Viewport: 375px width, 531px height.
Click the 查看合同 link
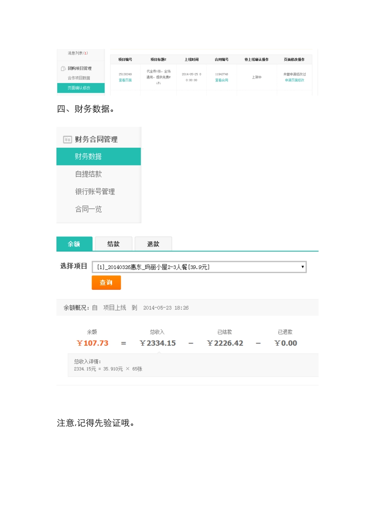(221, 80)
